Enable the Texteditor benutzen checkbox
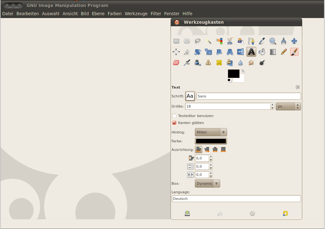The width and height of the screenshot is (325, 229). 174,116
